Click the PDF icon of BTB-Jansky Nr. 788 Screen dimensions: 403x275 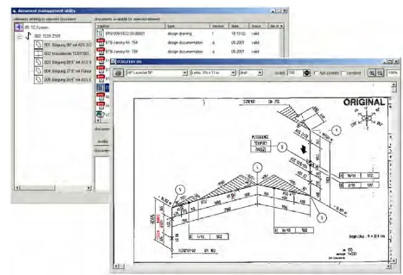pos(100,51)
